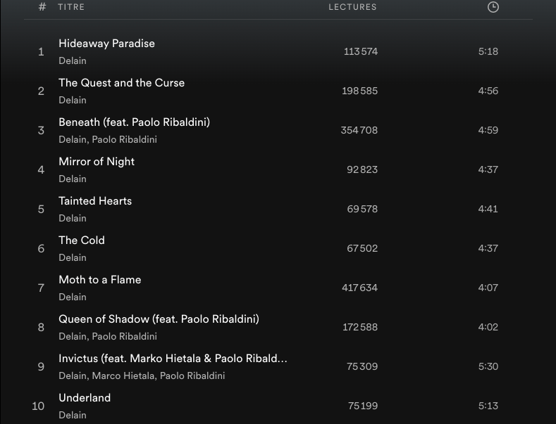Open Delain artist link under Hideaway Paradise
This screenshot has width=556, height=424.
[73, 60]
